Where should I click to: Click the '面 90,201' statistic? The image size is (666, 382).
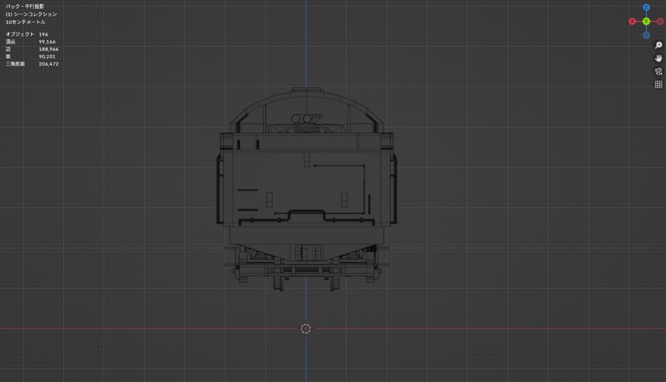(31, 57)
